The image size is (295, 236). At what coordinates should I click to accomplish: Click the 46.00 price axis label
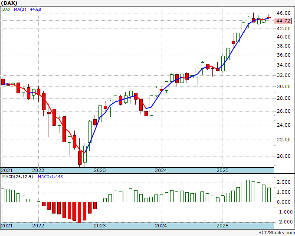click(284, 13)
